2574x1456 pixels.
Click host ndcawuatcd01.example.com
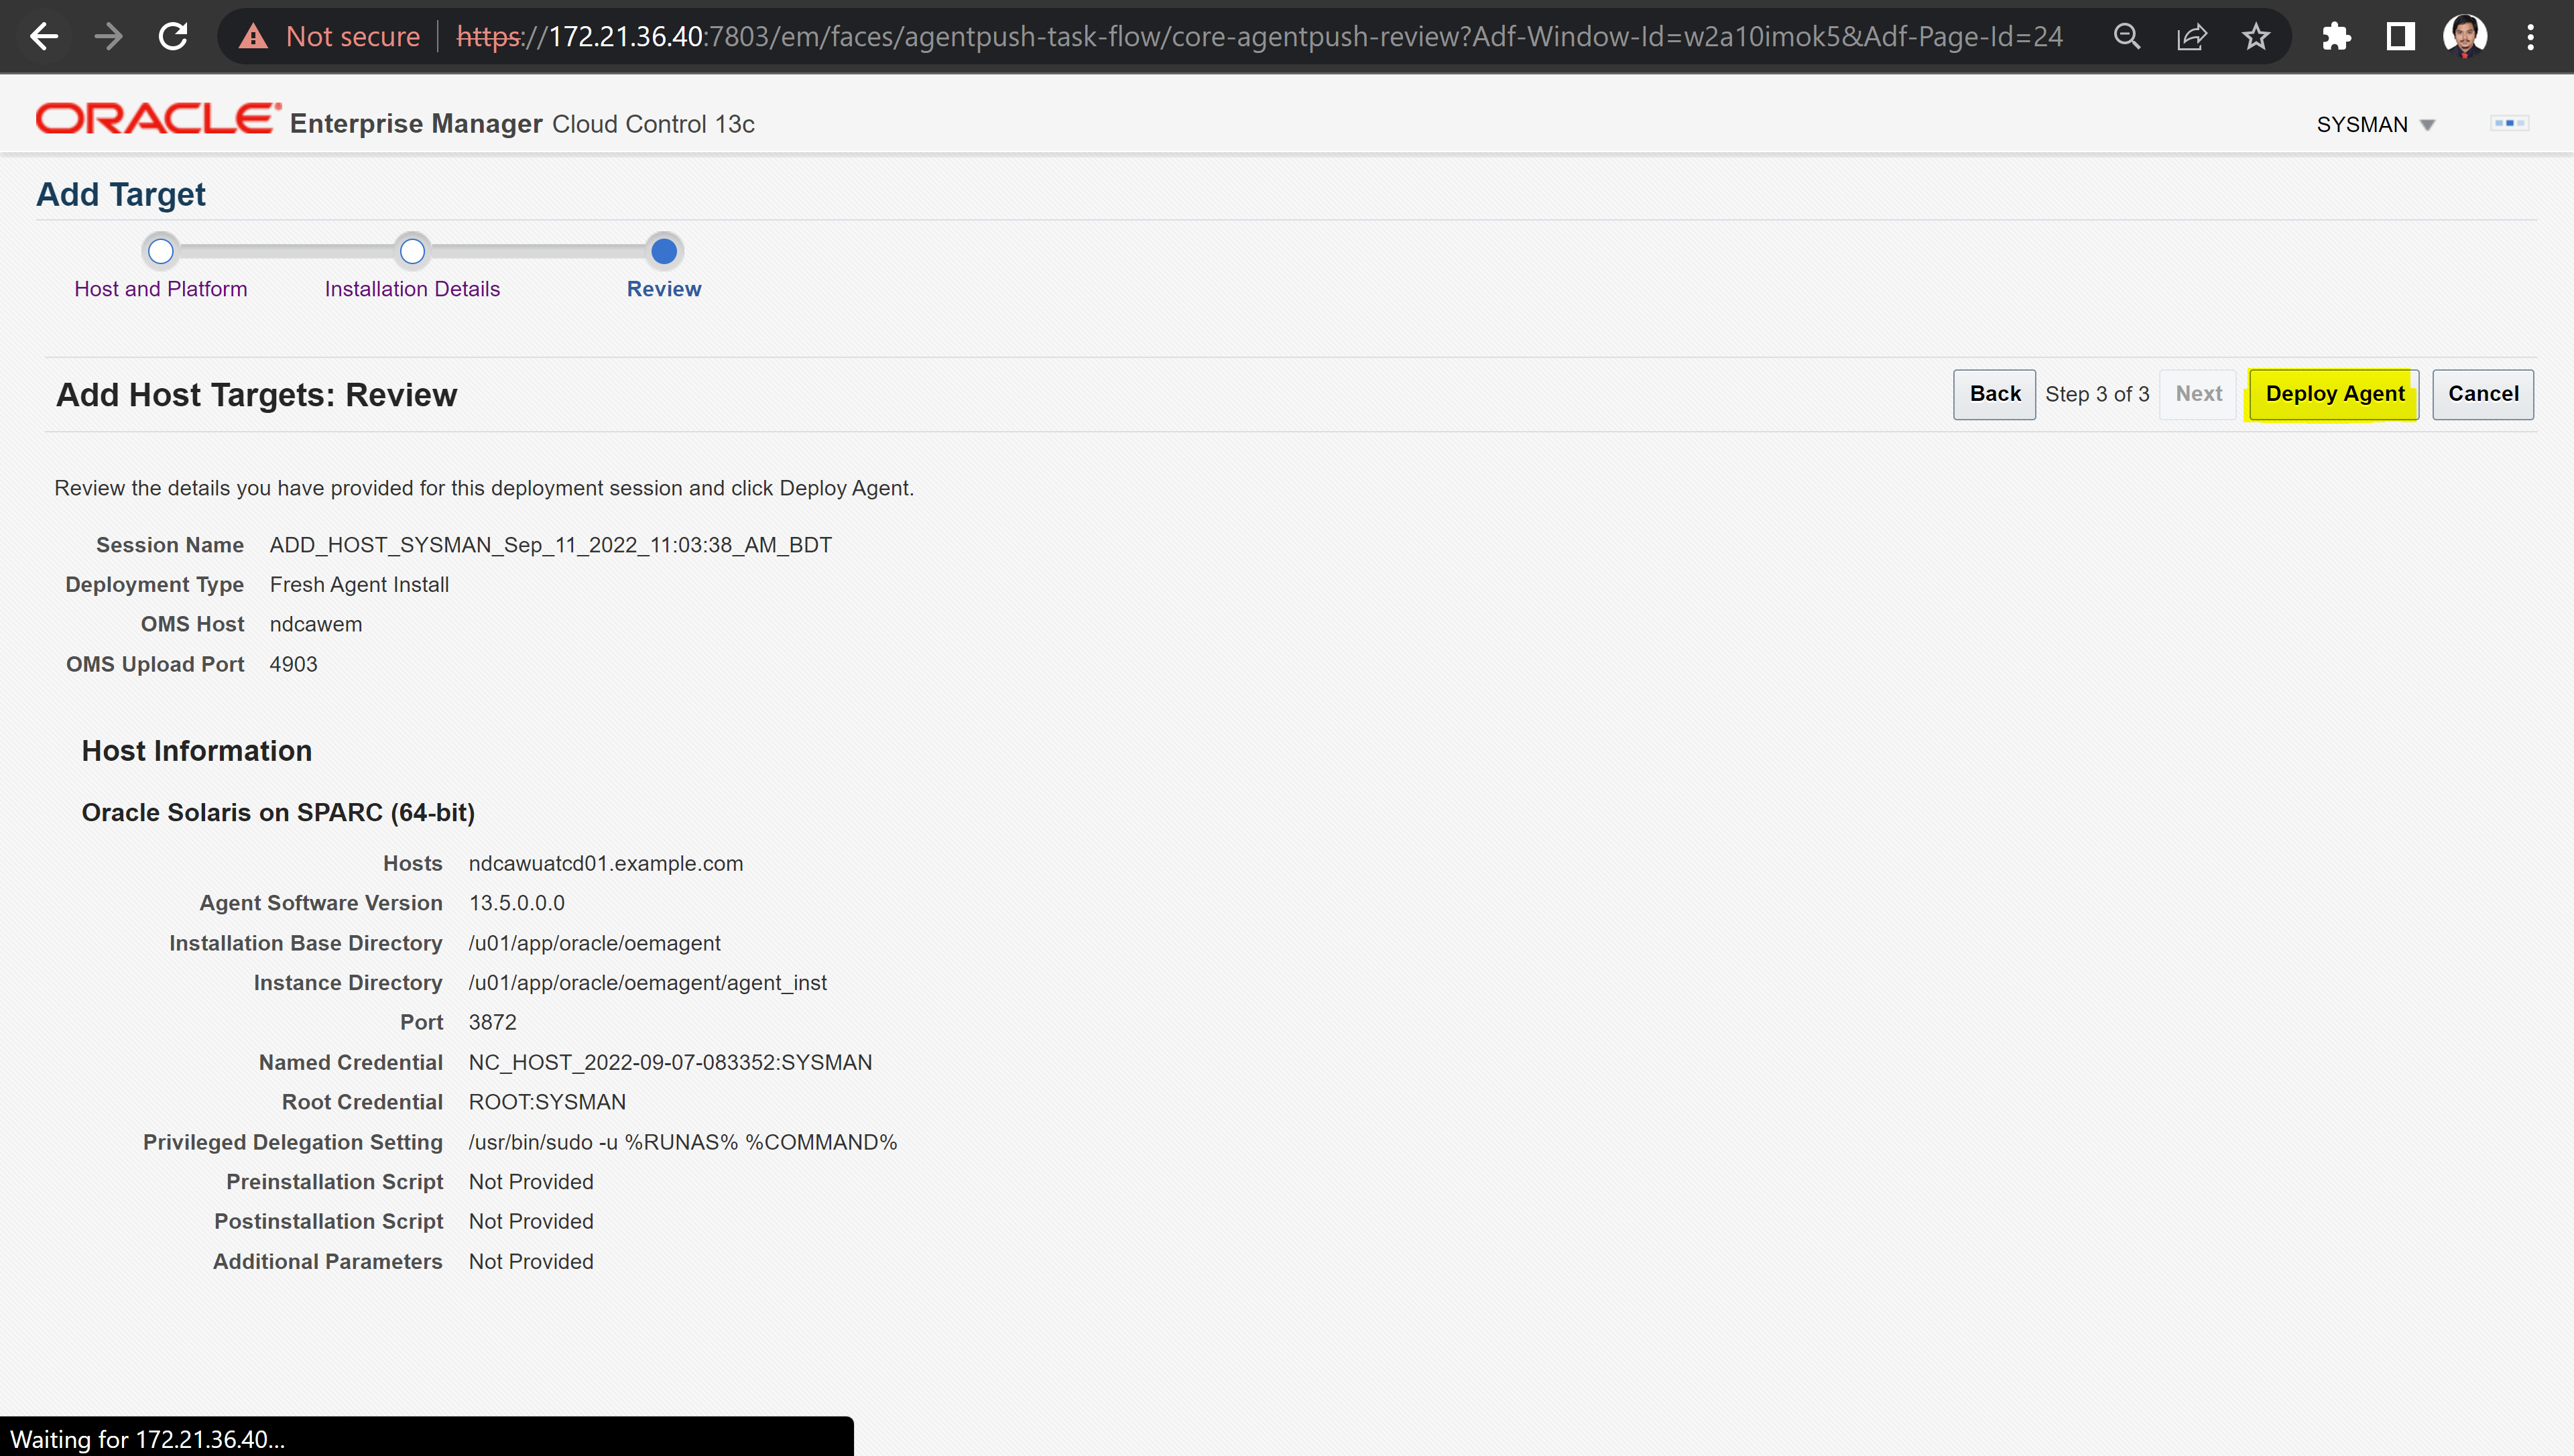[x=606, y=863]
